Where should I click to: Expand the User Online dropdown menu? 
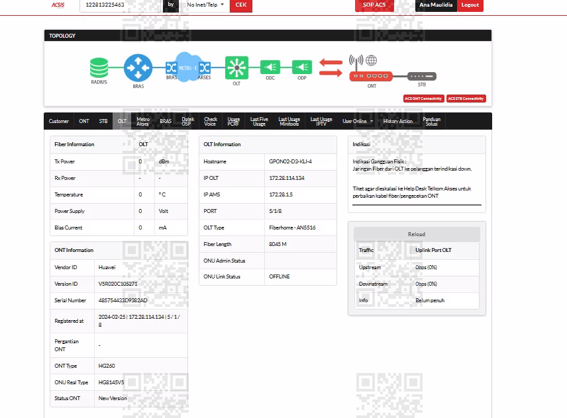[358, 121]
